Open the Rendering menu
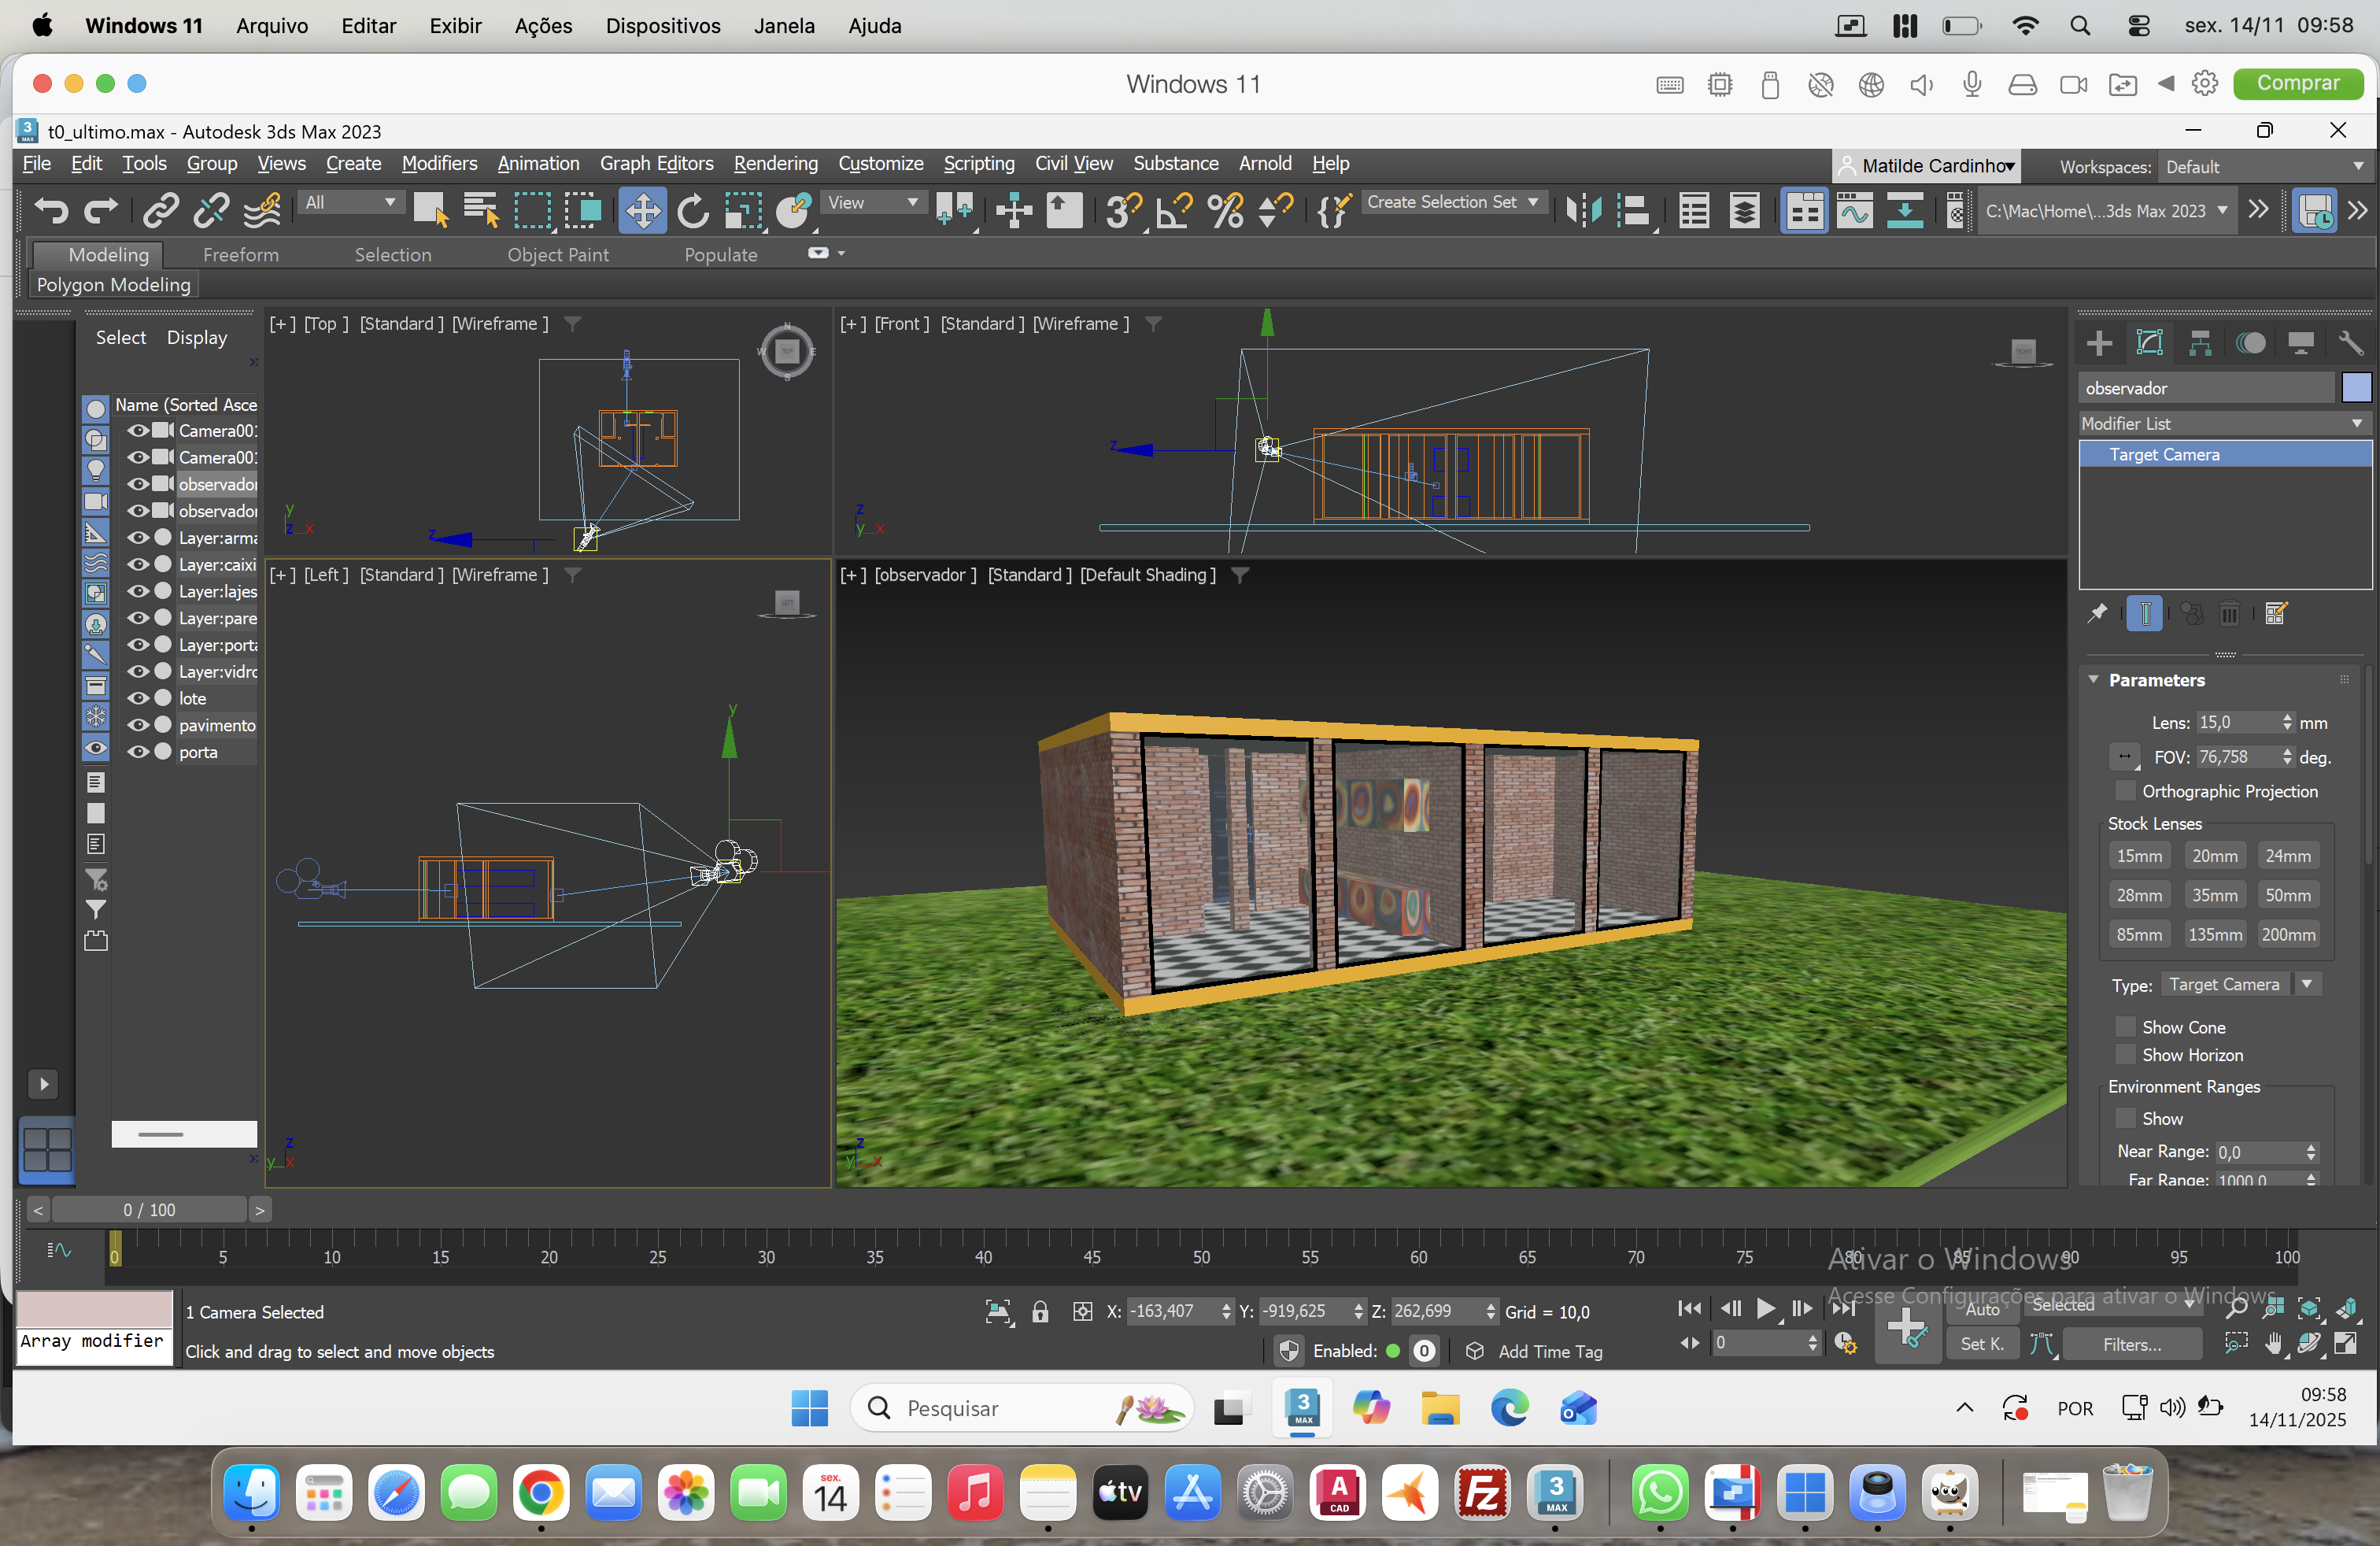Screen dimensions: 2380x1546 click(x=775, y=163)
